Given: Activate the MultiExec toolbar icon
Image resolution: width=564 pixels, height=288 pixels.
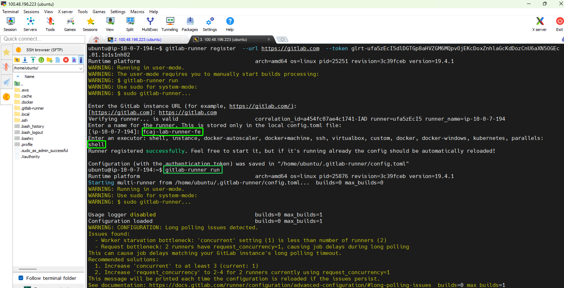Looking at the screenshot, I should click(150, 24).
